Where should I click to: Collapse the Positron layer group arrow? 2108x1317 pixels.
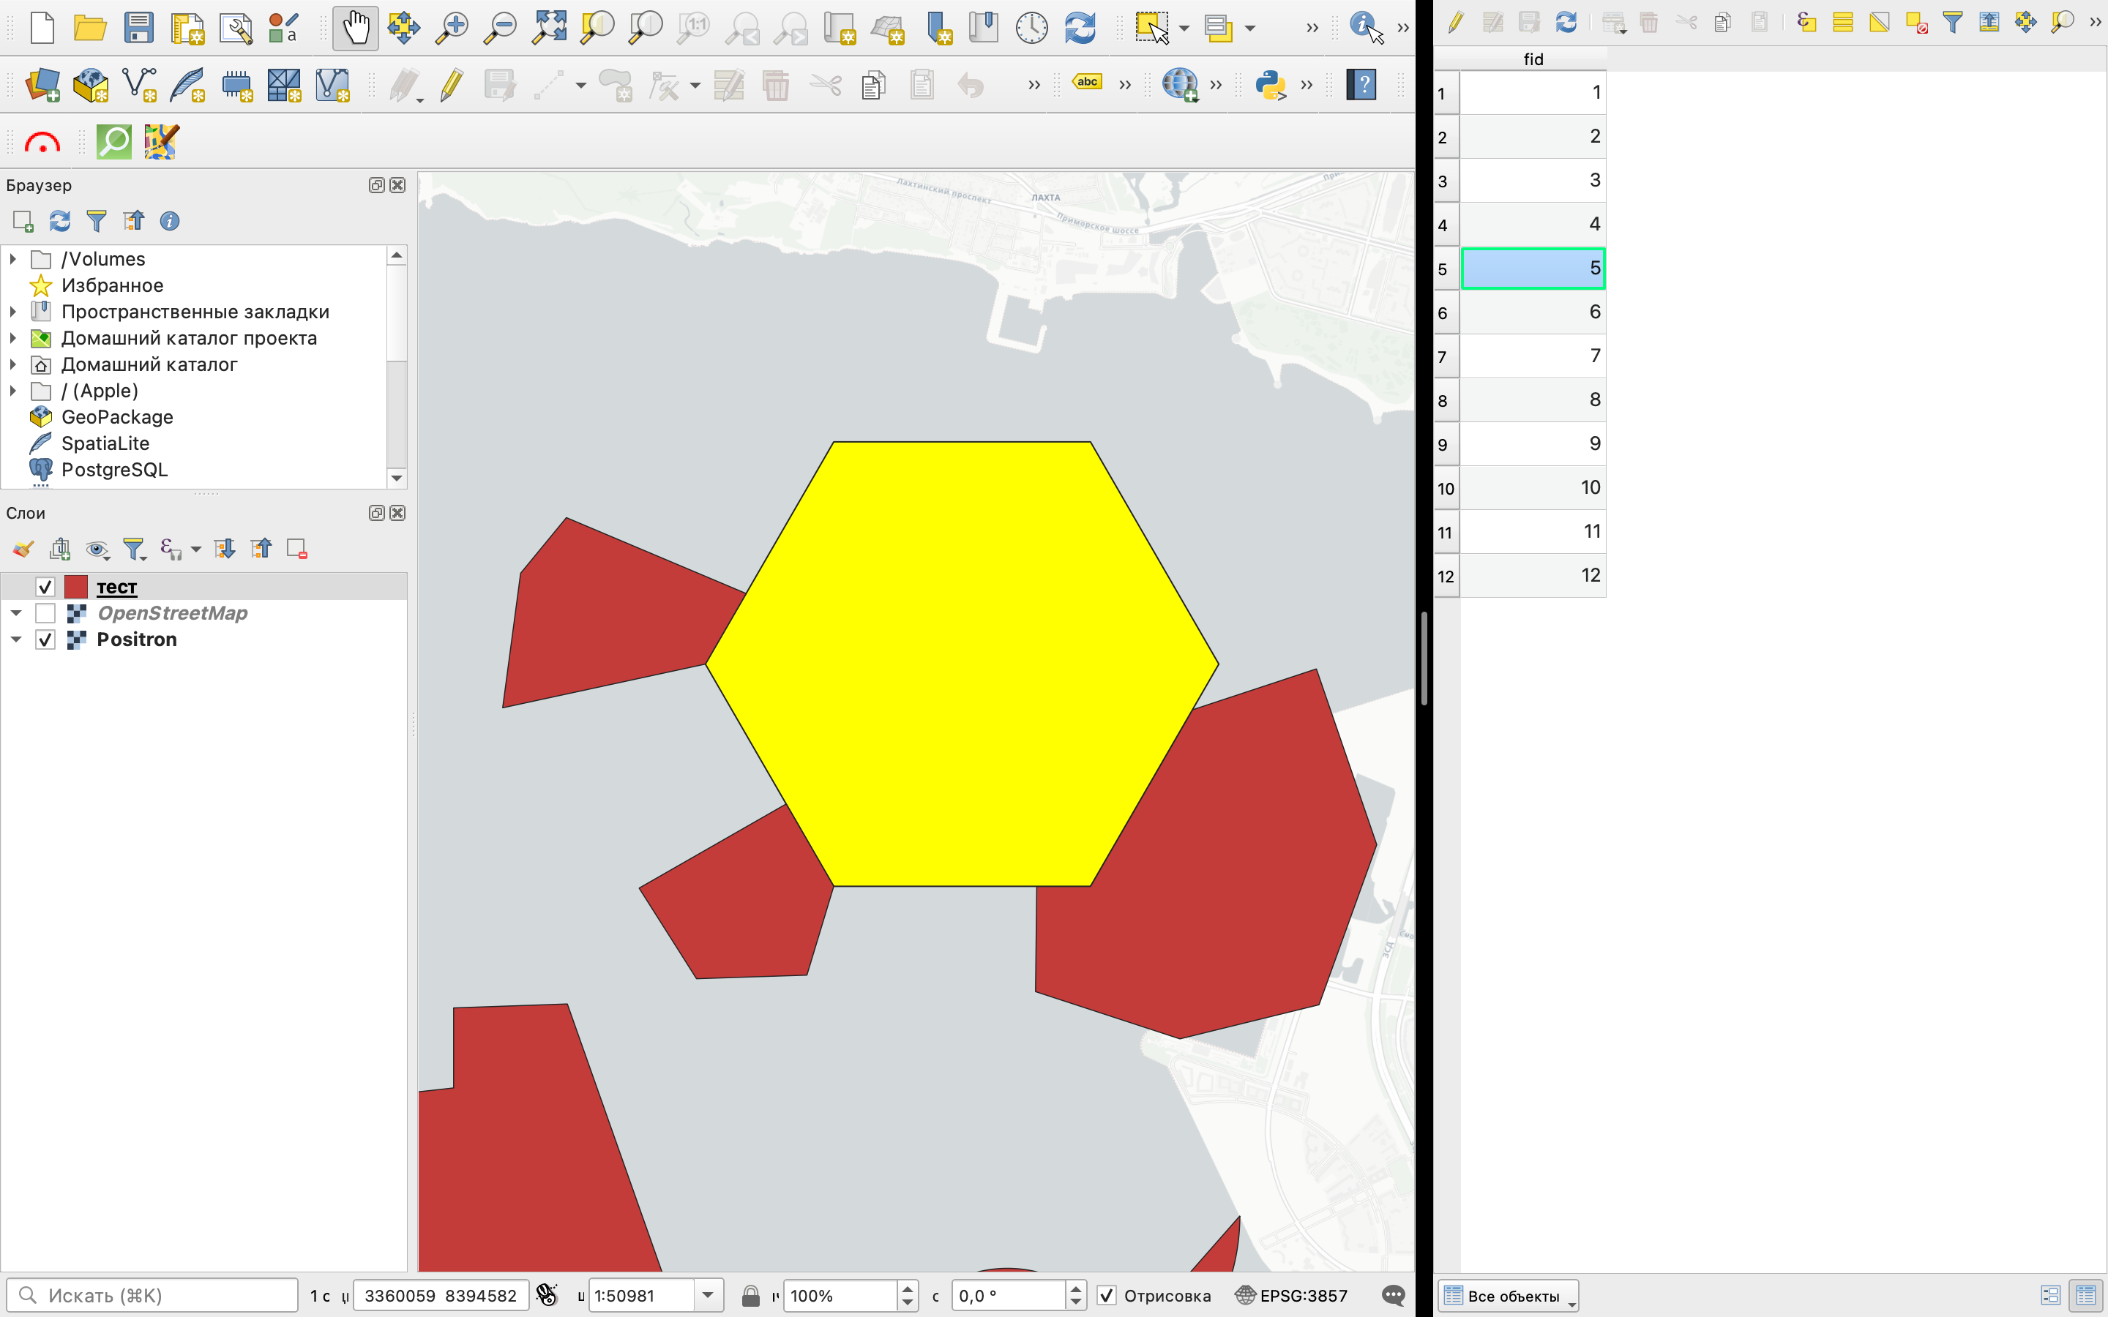pos(15,639)
